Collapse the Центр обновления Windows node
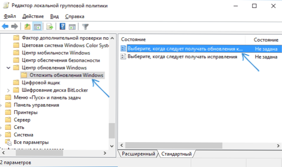 point(8,68)
